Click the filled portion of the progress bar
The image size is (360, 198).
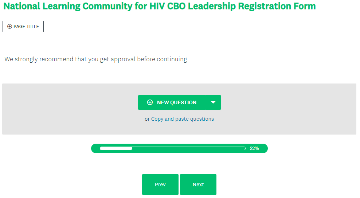116,148
